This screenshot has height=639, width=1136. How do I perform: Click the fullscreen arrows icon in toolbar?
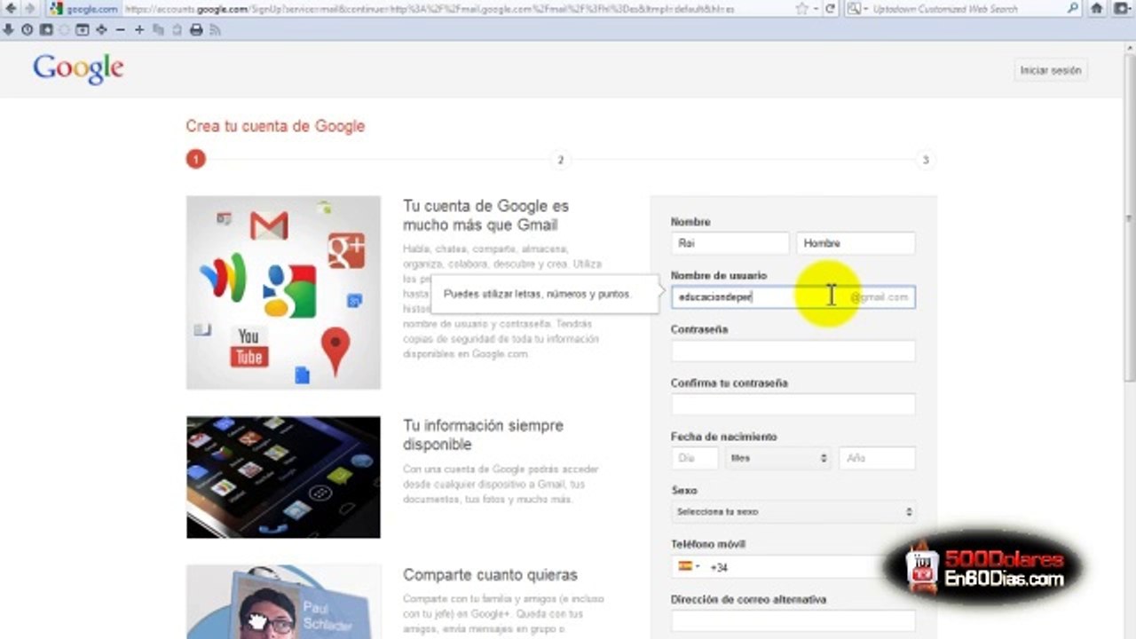coord(101,29)
